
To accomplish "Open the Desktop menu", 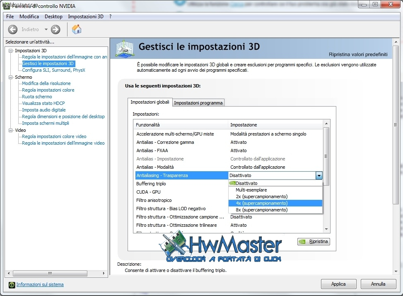I will pyautogui.click(x=53, y=17).
